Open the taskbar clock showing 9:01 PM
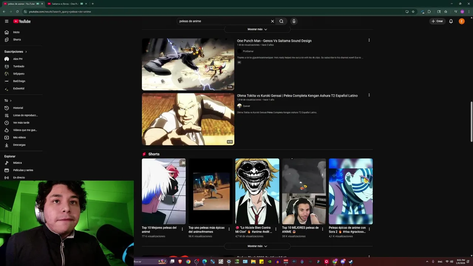The image size is (473, 266). coord(461,262)
